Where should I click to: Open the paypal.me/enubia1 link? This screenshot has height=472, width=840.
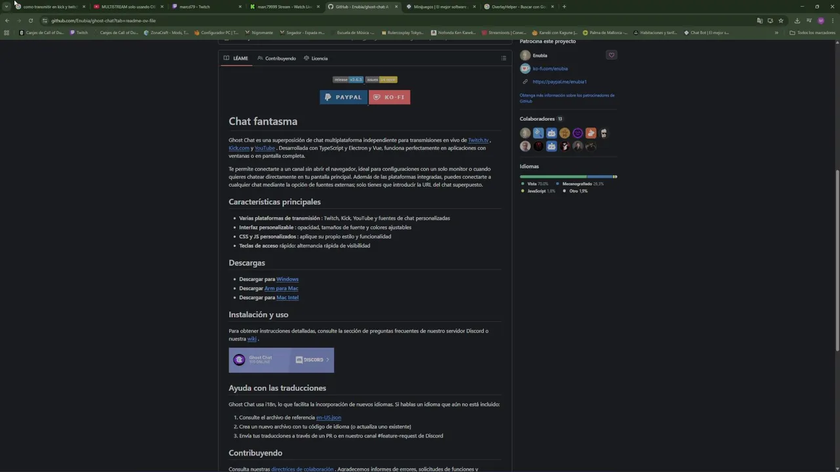[559, 82]
